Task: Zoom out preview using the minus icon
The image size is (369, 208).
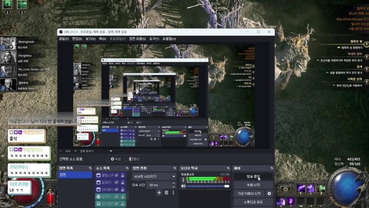Action: point(61,151)
